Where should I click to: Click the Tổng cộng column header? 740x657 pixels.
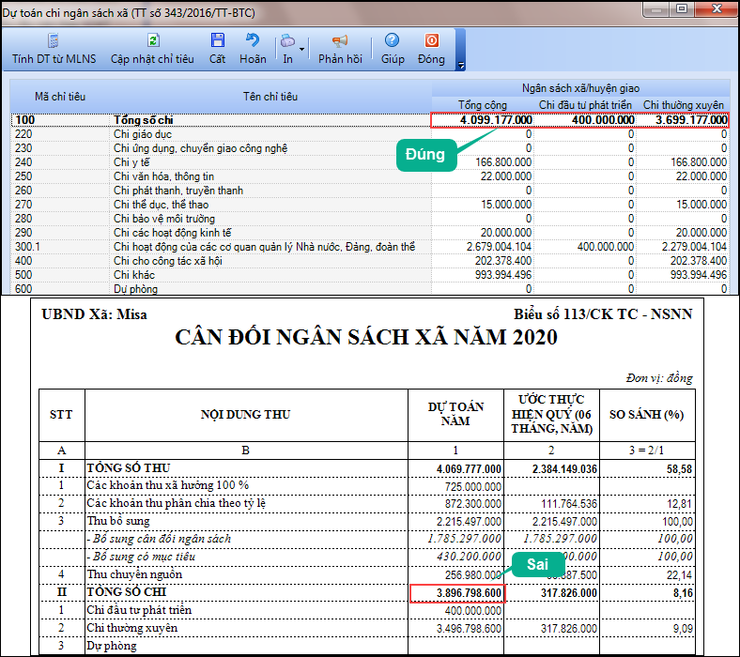(x=483, y=105)
